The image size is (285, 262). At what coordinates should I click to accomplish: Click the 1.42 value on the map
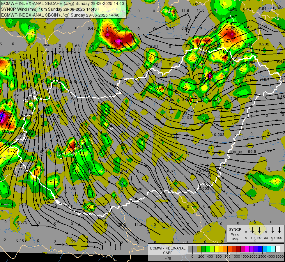[170, 100]
